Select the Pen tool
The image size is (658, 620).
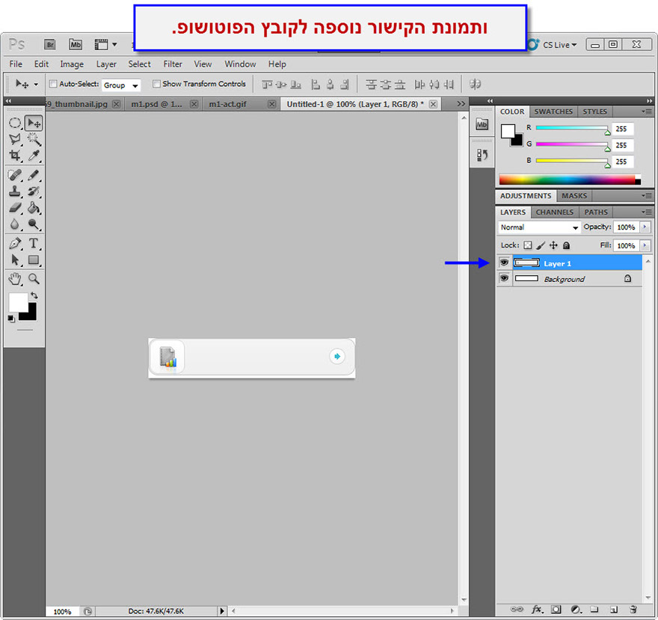point(15,244)
